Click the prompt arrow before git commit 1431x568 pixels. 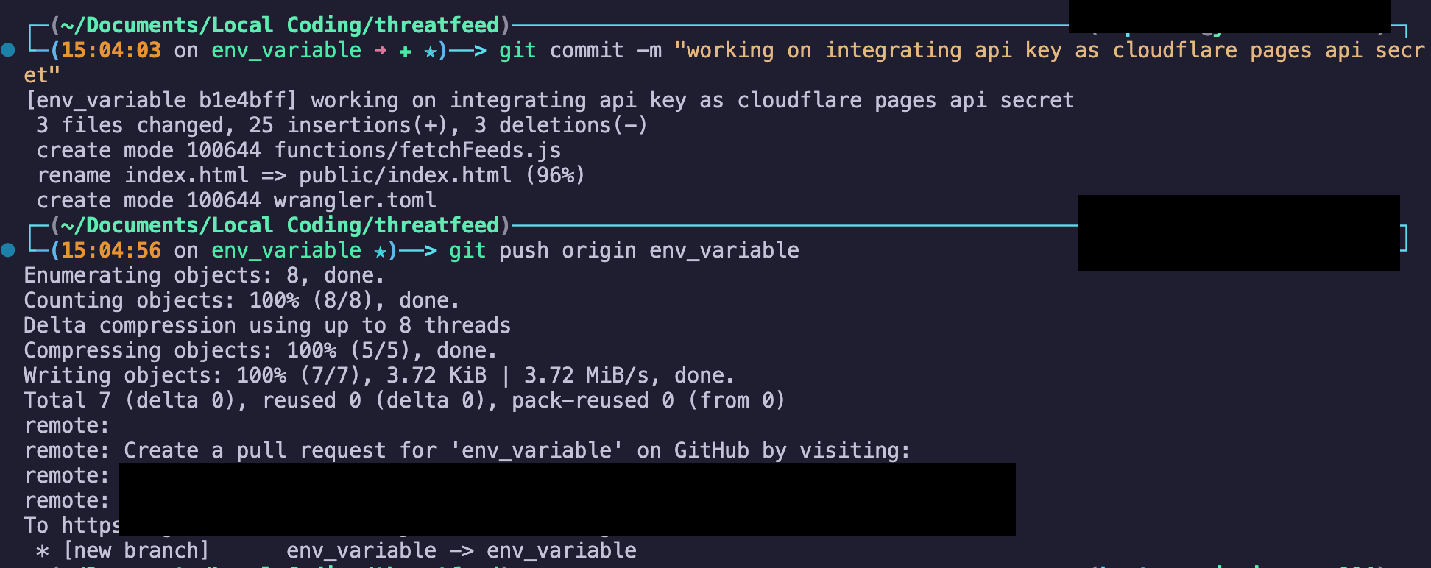click(x=468, y=51)
